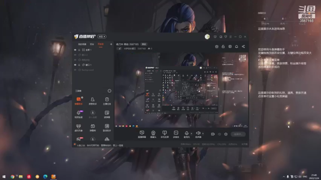The width and height of the screenshot is (321, 180).
Task: Toggle preview eye icon beside settings gear
Action: [x=219, y=134]
